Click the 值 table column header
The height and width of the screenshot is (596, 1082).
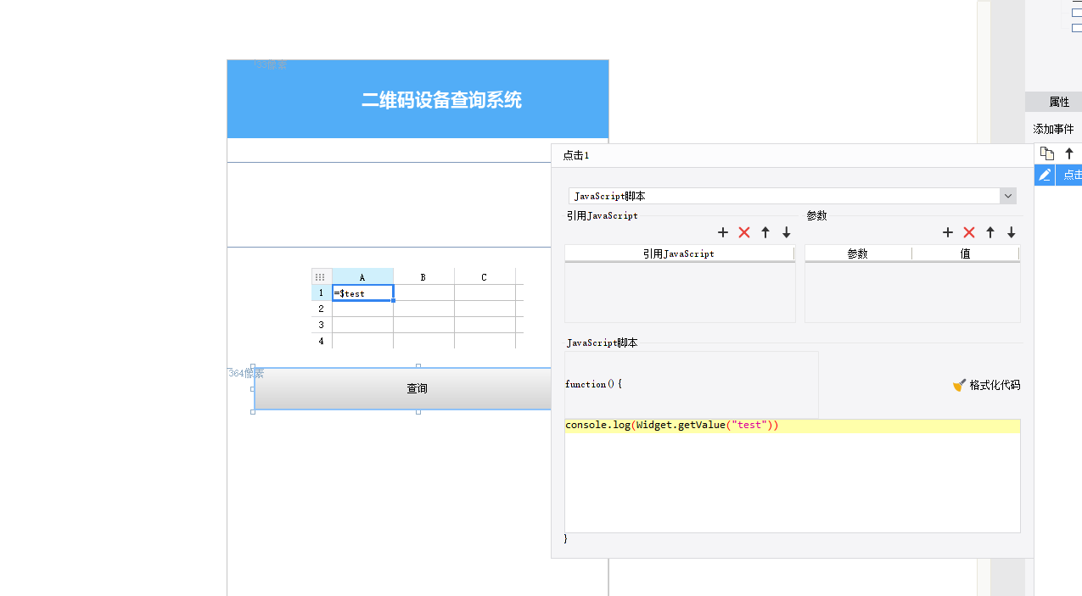pyautogui.click(x=966, y=253)
